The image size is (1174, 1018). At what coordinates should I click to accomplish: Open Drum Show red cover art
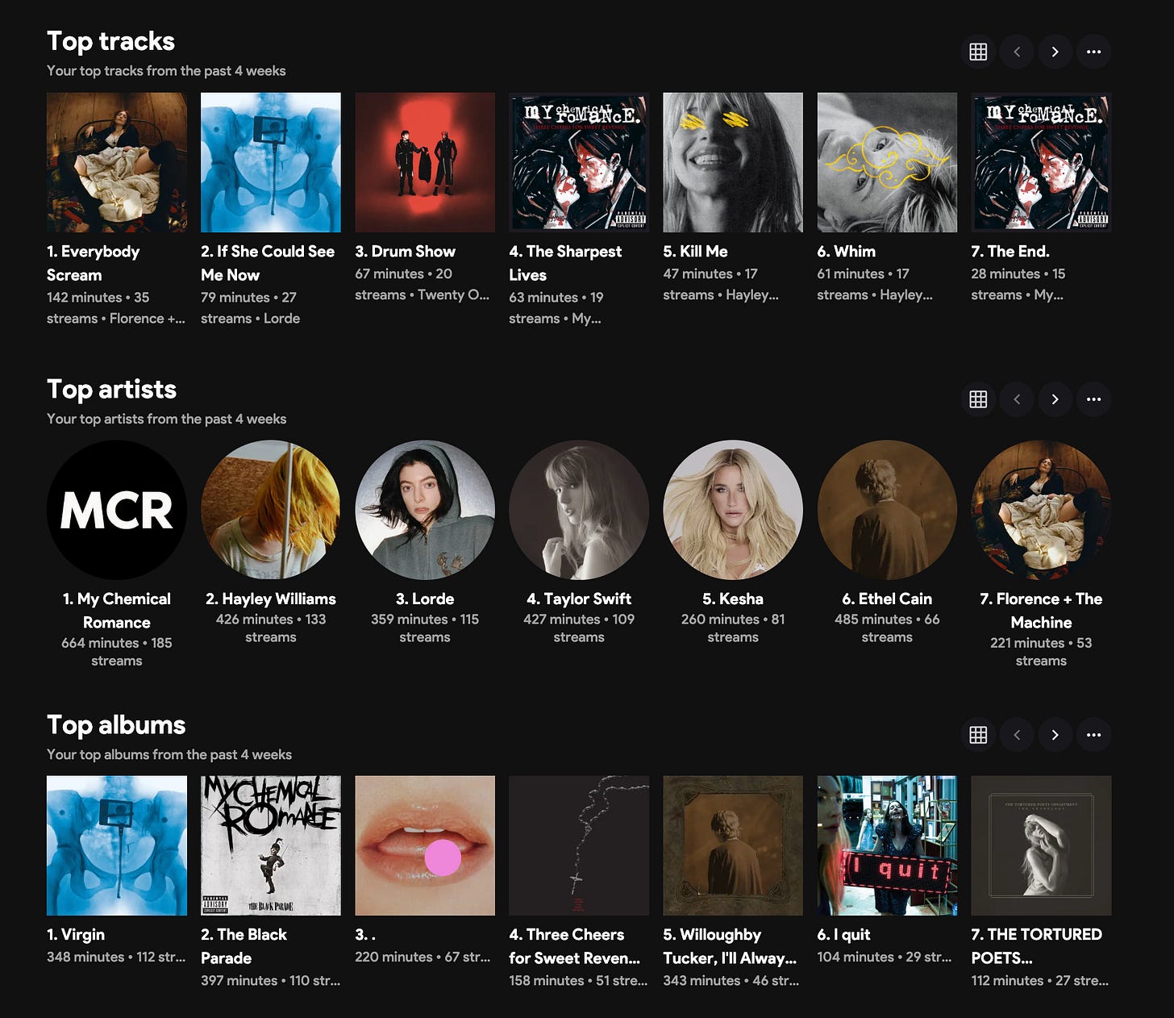click(x=425, y=162)
